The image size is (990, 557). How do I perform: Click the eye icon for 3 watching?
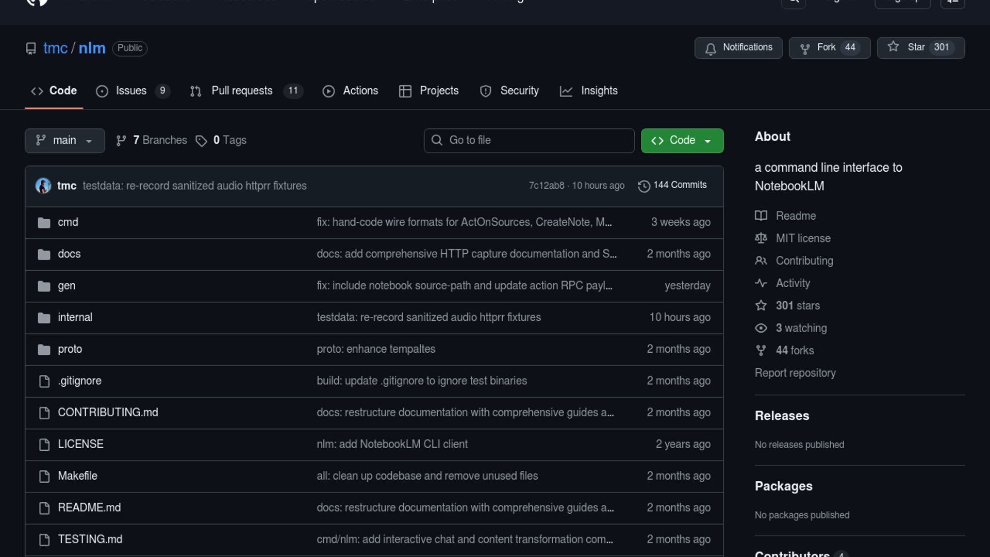click(x=761, y=328)
